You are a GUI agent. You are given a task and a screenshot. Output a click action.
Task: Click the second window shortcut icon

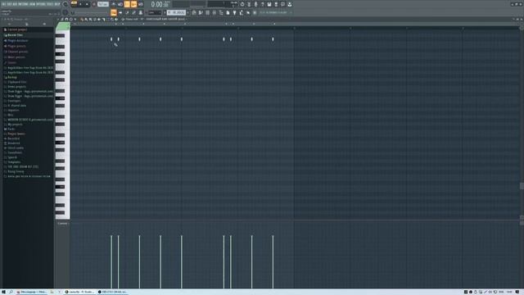(x=120, y=12)
